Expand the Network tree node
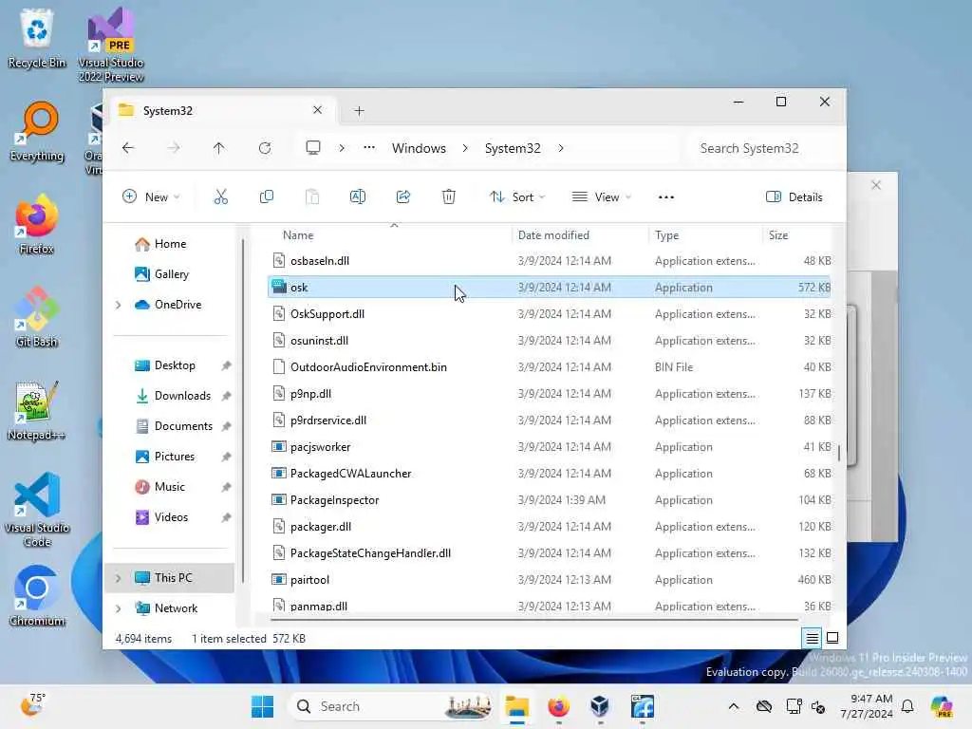 (119, 608)
